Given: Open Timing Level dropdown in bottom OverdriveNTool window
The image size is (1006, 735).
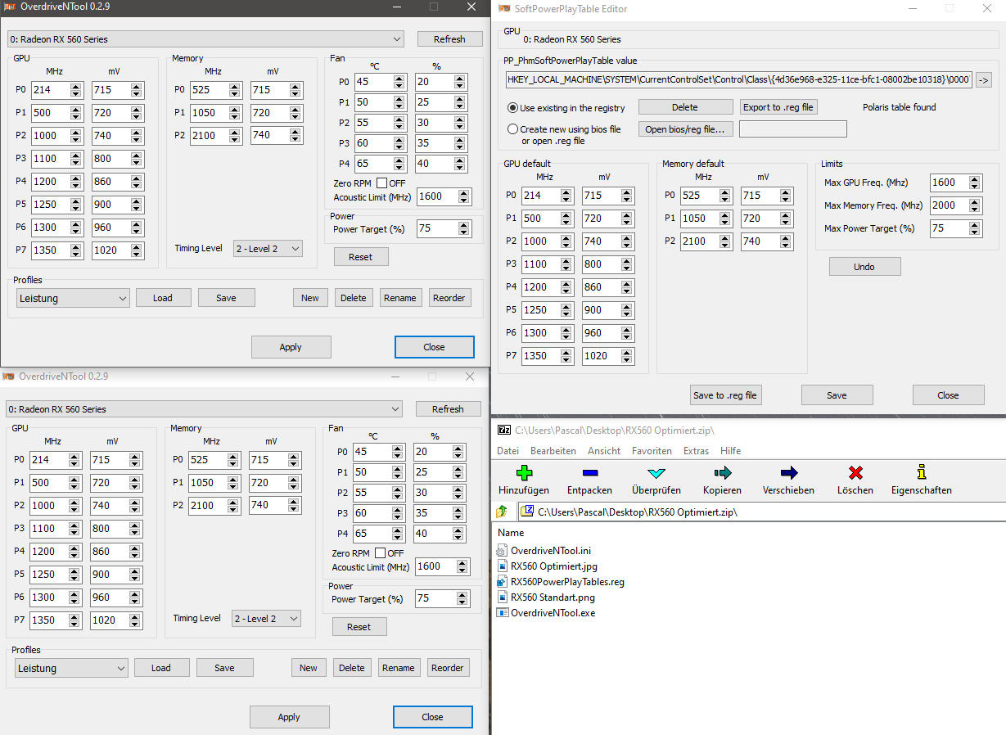Looking at the screenshot, I should pos(266,619).
